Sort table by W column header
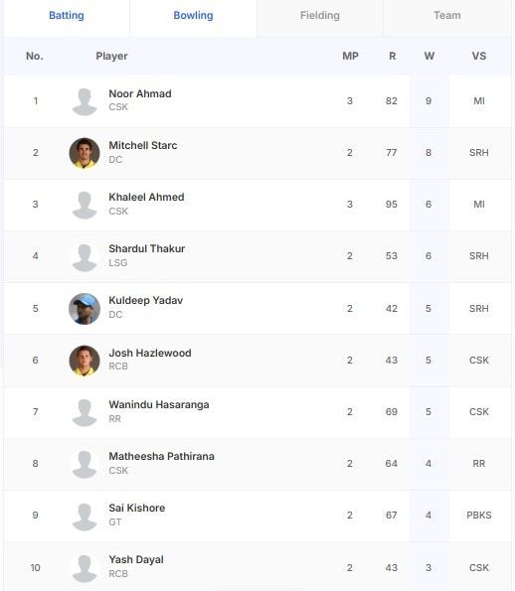 click(x=429, y=57)
